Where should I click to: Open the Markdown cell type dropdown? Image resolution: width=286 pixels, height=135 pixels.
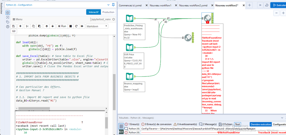(x=97, y=26)
